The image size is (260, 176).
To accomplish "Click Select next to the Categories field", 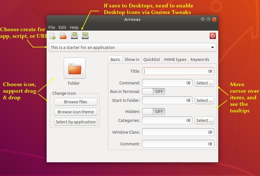I will click(x=205, y=120).
